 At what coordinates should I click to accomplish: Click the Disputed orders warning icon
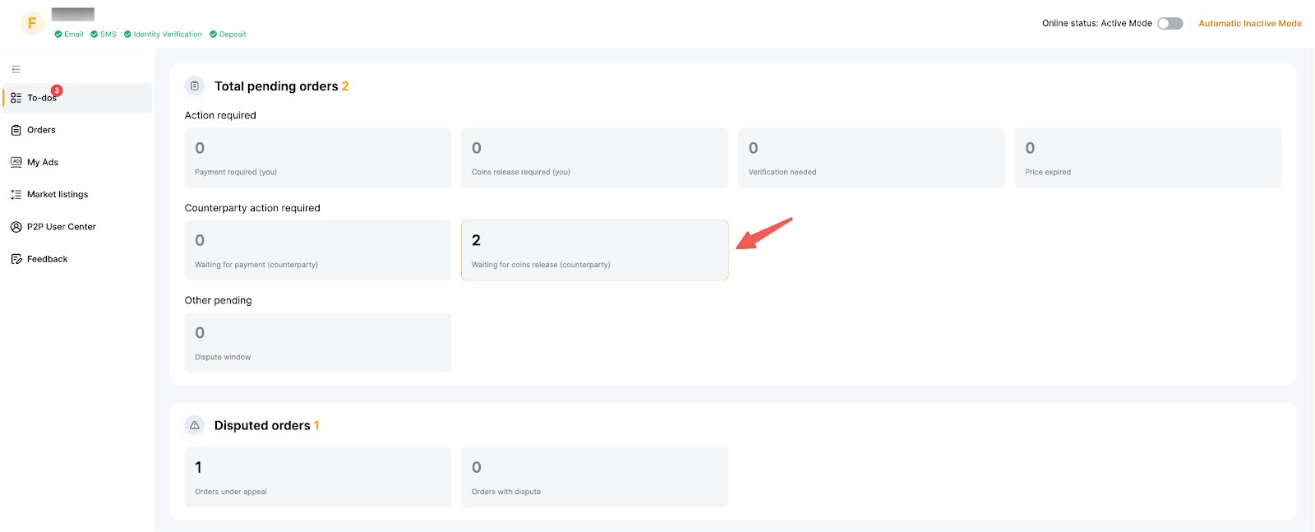point(195,425)
